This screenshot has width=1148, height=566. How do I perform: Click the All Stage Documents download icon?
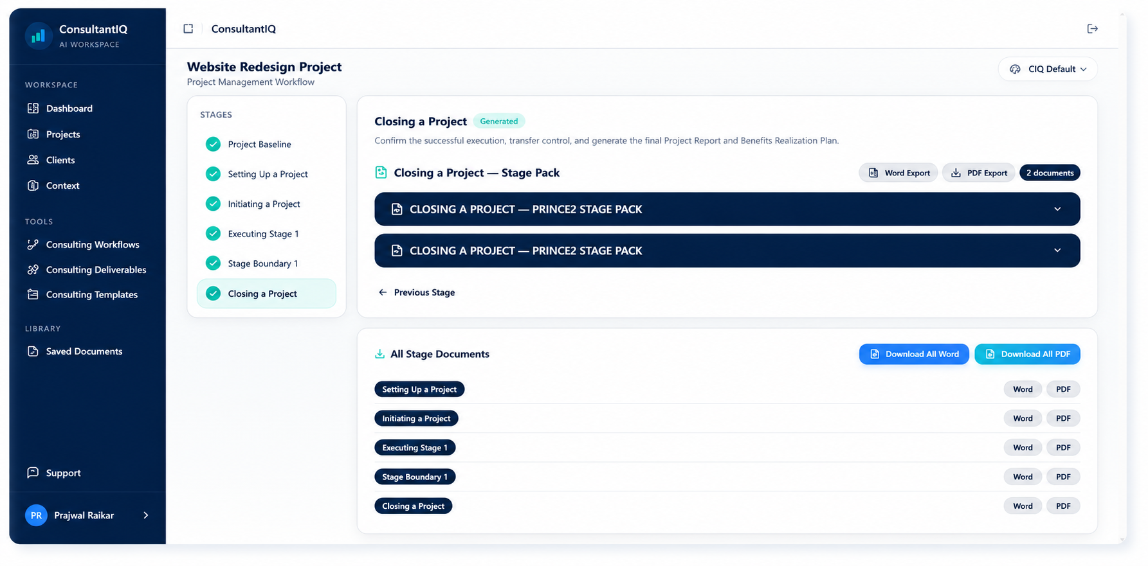pos(380,354)
